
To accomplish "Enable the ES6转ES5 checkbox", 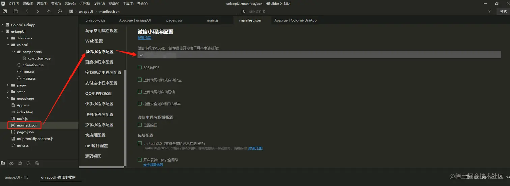I will (140, 68).
